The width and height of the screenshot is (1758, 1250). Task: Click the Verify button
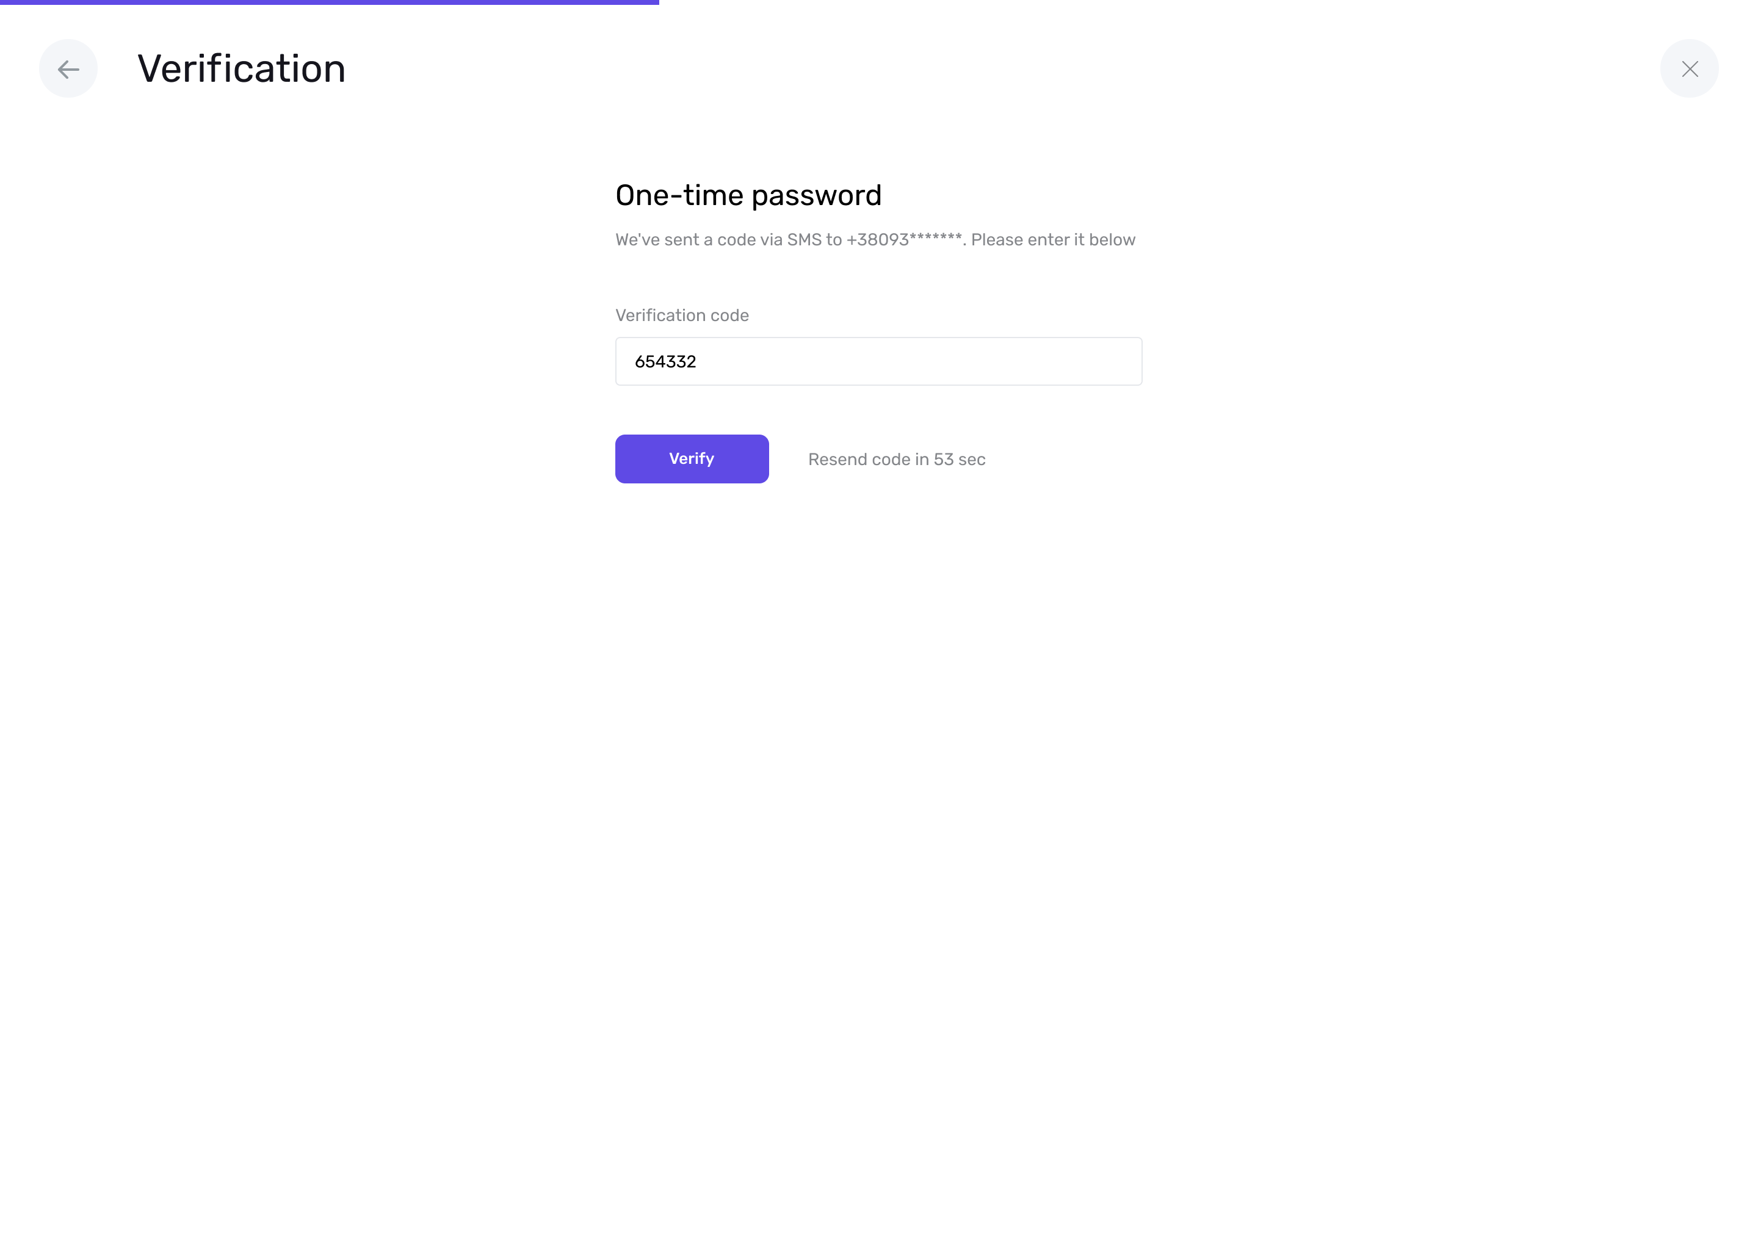point(691,459)
